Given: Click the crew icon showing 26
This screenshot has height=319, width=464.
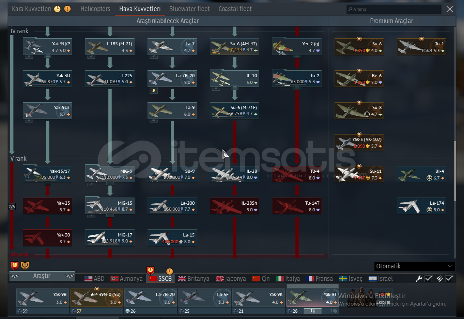Looking at the screenshot, I should coord(128,311).
